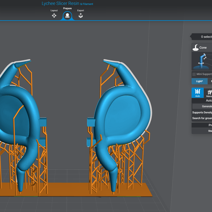This screenshot has width=212, height=212.
Task: Select the Prepare supports mode icon
Action: (x=67, y=16)
